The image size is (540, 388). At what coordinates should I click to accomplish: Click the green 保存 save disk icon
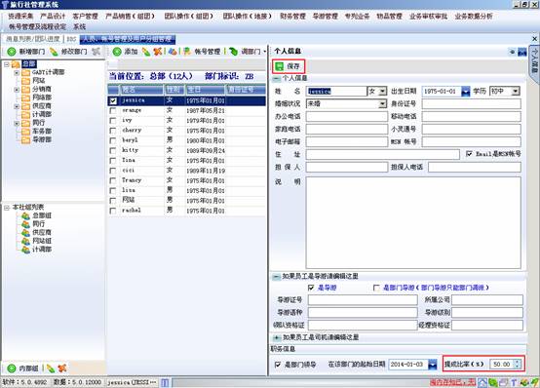(280, 66)
